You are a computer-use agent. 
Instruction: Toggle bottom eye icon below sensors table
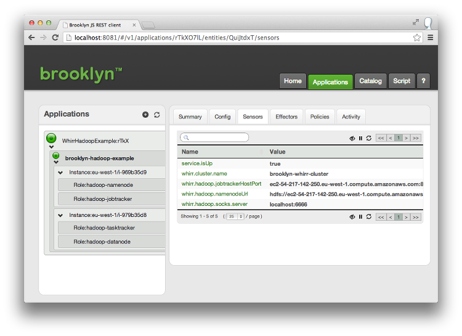tap(352, 217)
